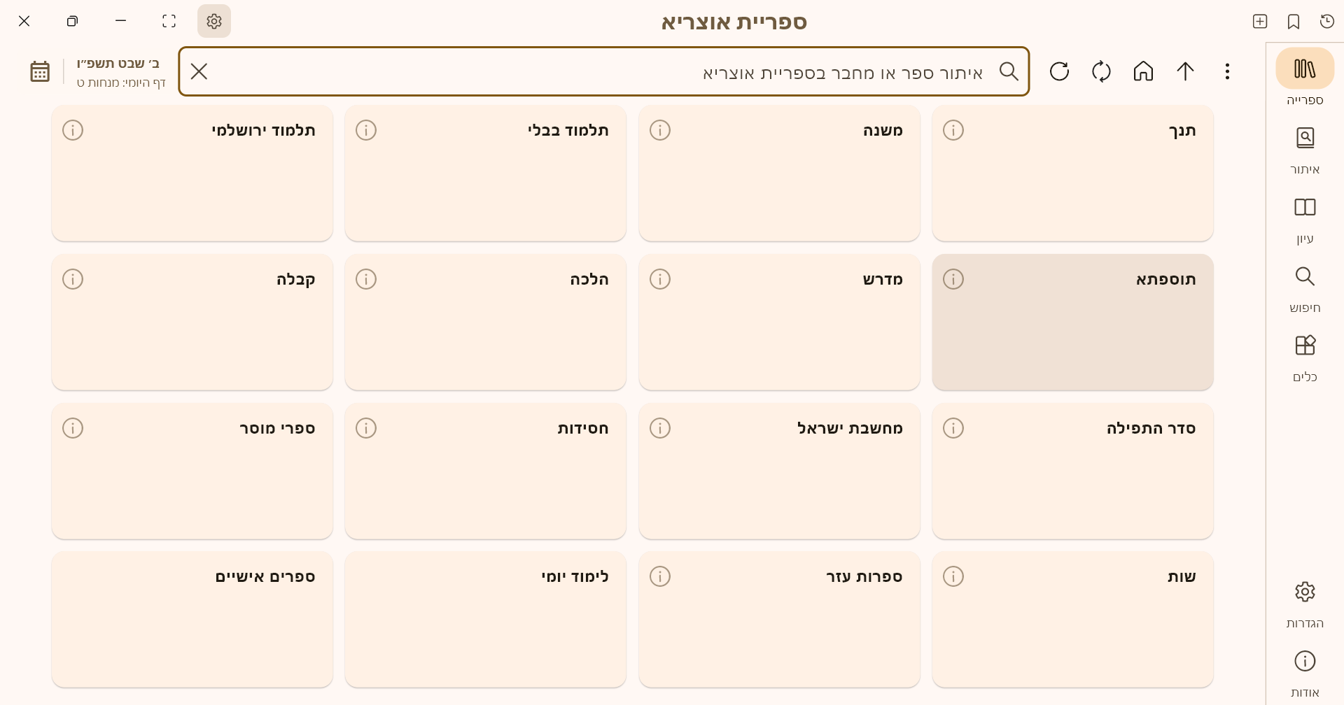Open the calendar daily learning icon

[39, 71]
